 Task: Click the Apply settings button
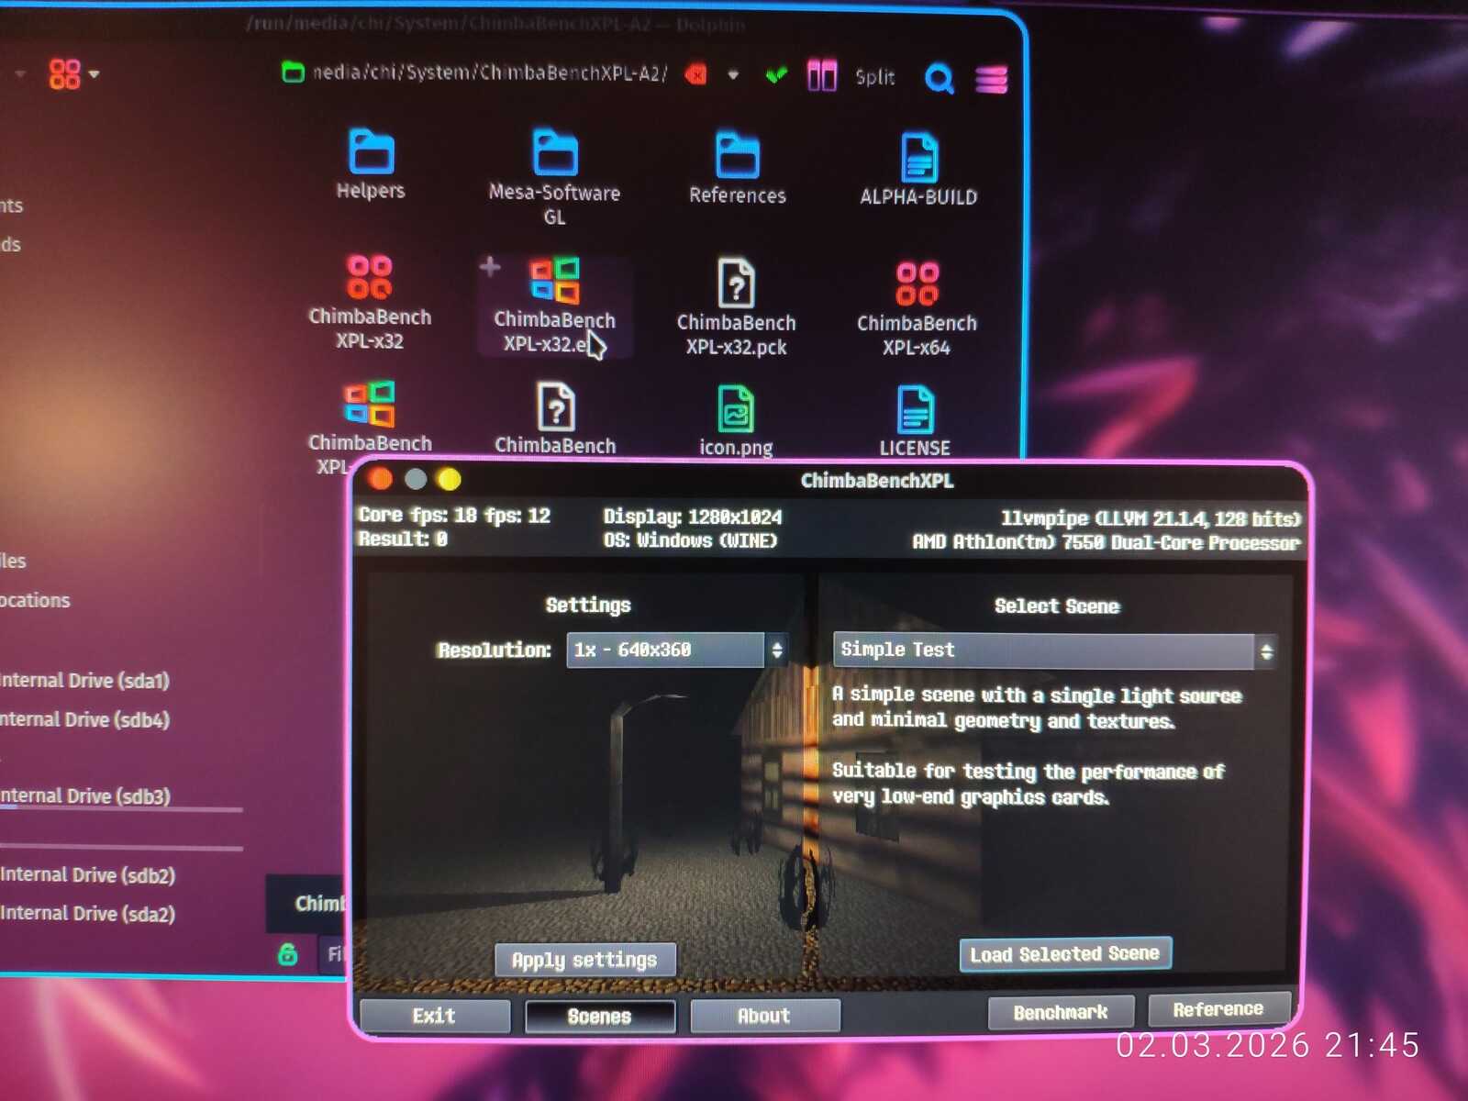point(584,960)
